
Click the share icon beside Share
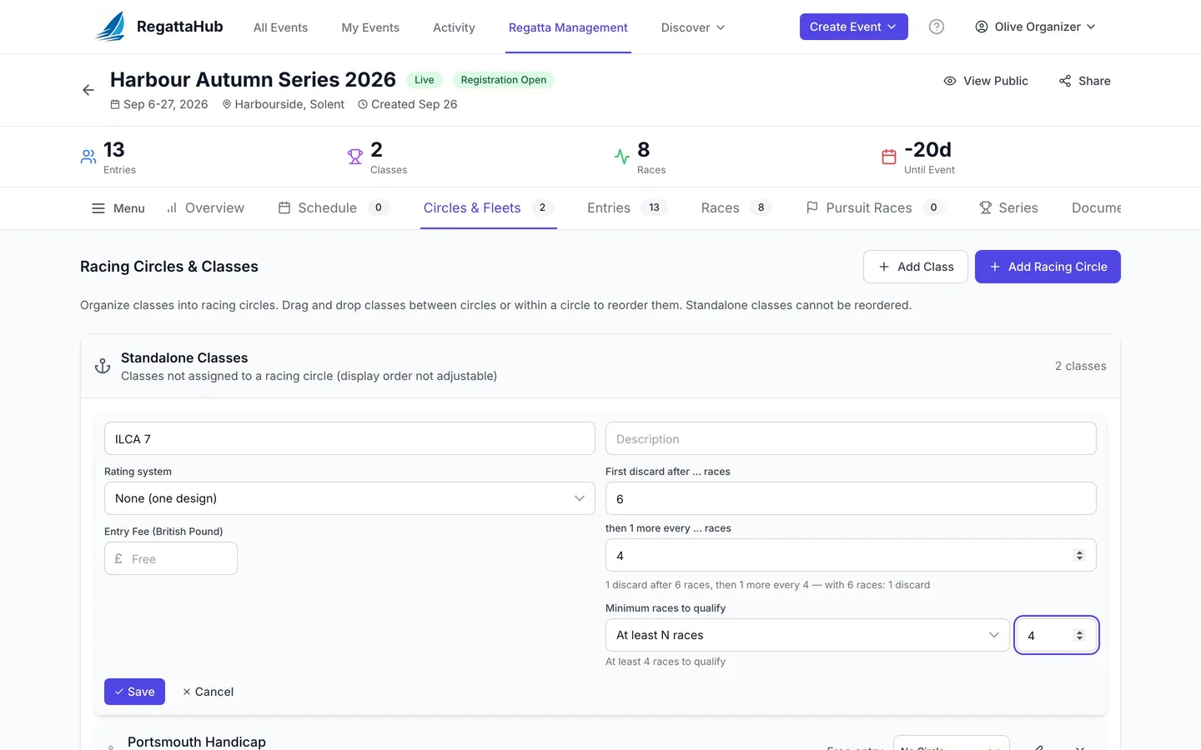pos(1065,81)
